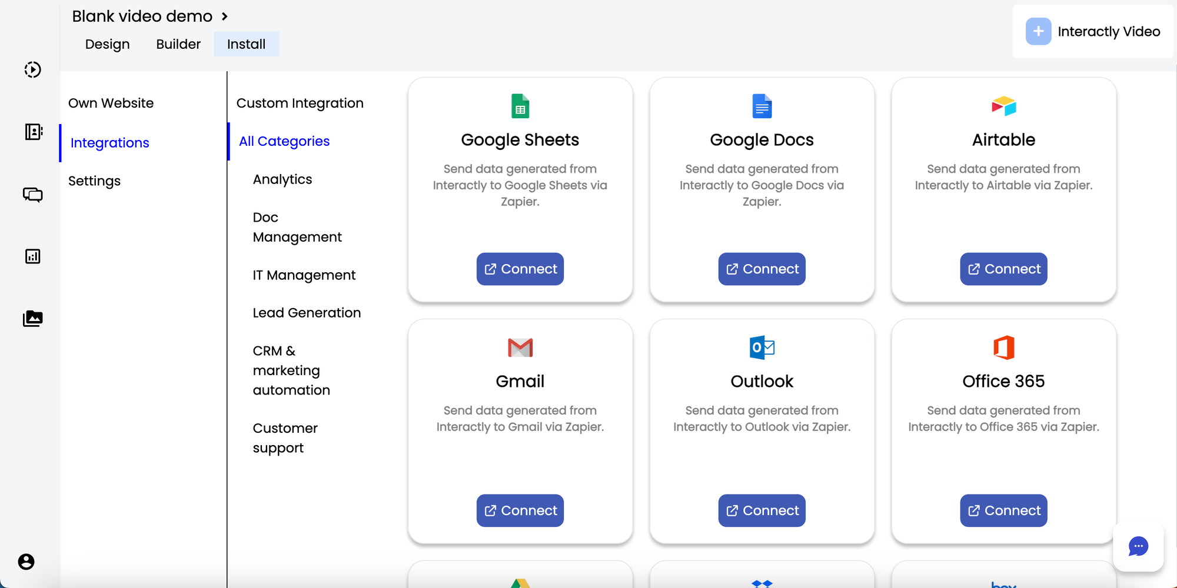Click the plus icon beside Interactly Video
The image size is (1177, 588).
pos(1038,31)
